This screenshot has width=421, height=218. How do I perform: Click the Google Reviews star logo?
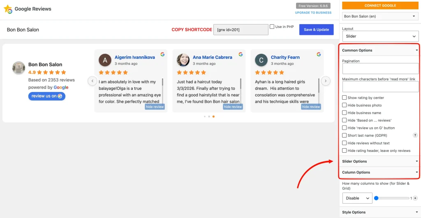pos(8,9)
